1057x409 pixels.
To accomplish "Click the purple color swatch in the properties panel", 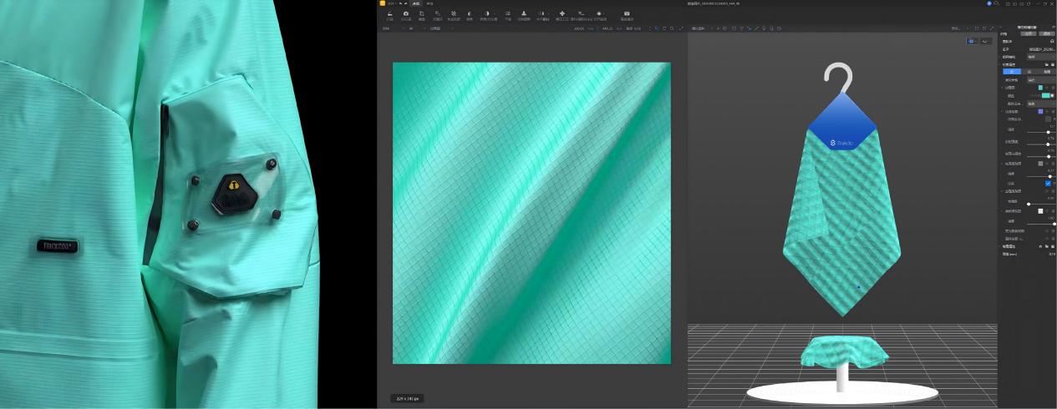I will pos(1040,111).
